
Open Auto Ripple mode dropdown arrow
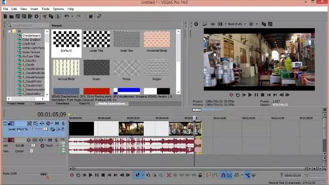coord(242,175)
